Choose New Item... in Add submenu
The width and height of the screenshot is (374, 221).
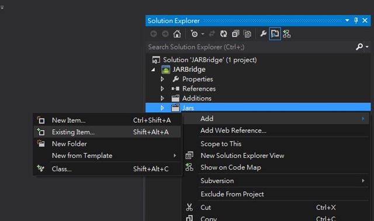coord(107,120)
